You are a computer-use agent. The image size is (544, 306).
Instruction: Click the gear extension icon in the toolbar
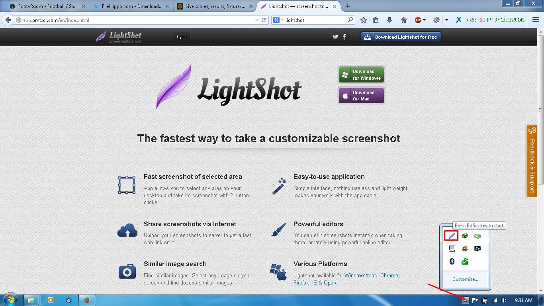pyautogui.click(x=436, y=20)
